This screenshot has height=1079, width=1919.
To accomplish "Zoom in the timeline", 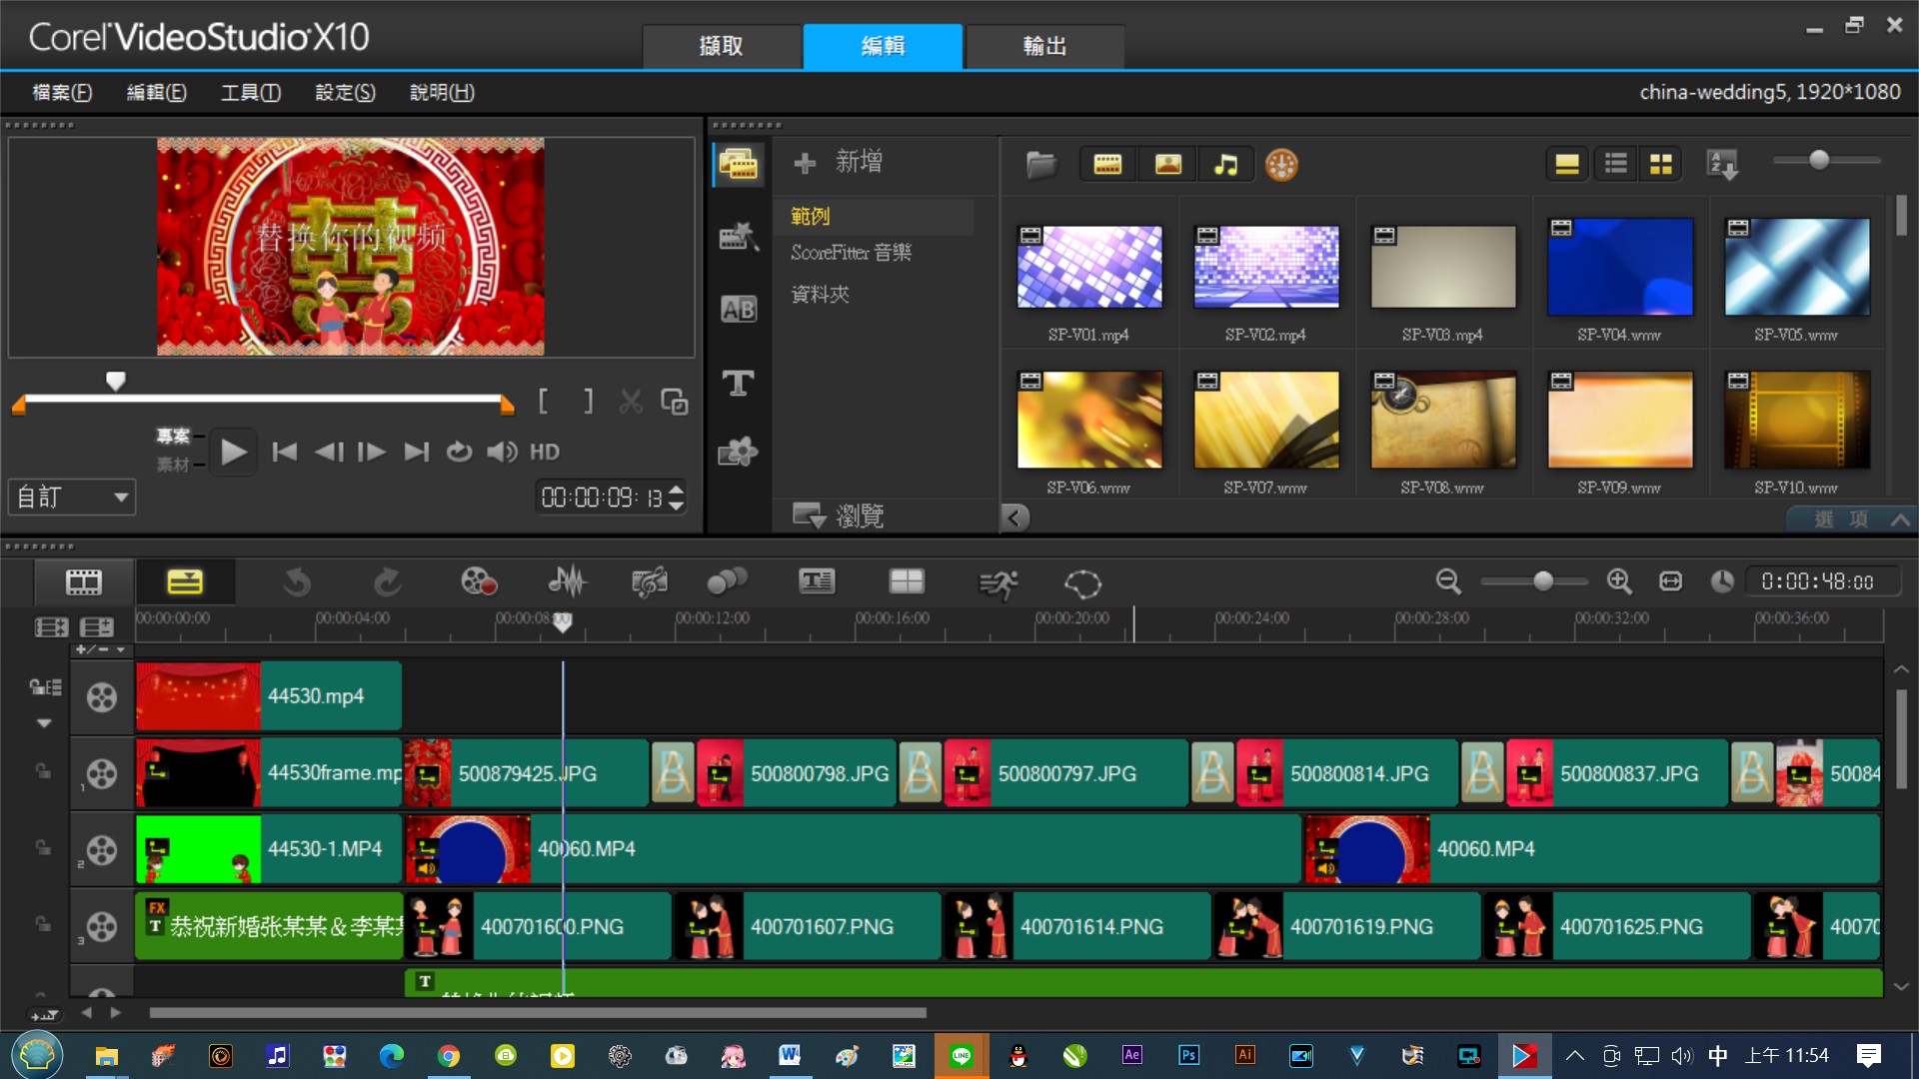I will pos(1619,581).
